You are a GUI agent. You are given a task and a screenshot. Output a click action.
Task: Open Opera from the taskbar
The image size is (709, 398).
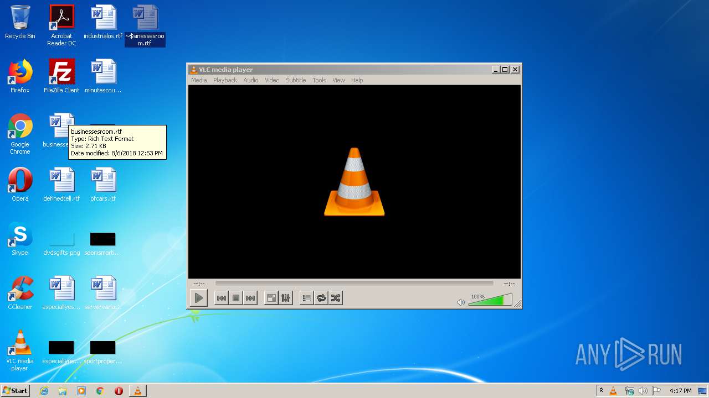(x=119, y=391)
